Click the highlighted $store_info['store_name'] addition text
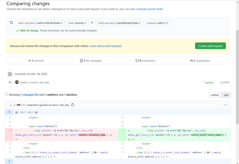Viewport: 239px width, 164px height. [x=207, y=135]
